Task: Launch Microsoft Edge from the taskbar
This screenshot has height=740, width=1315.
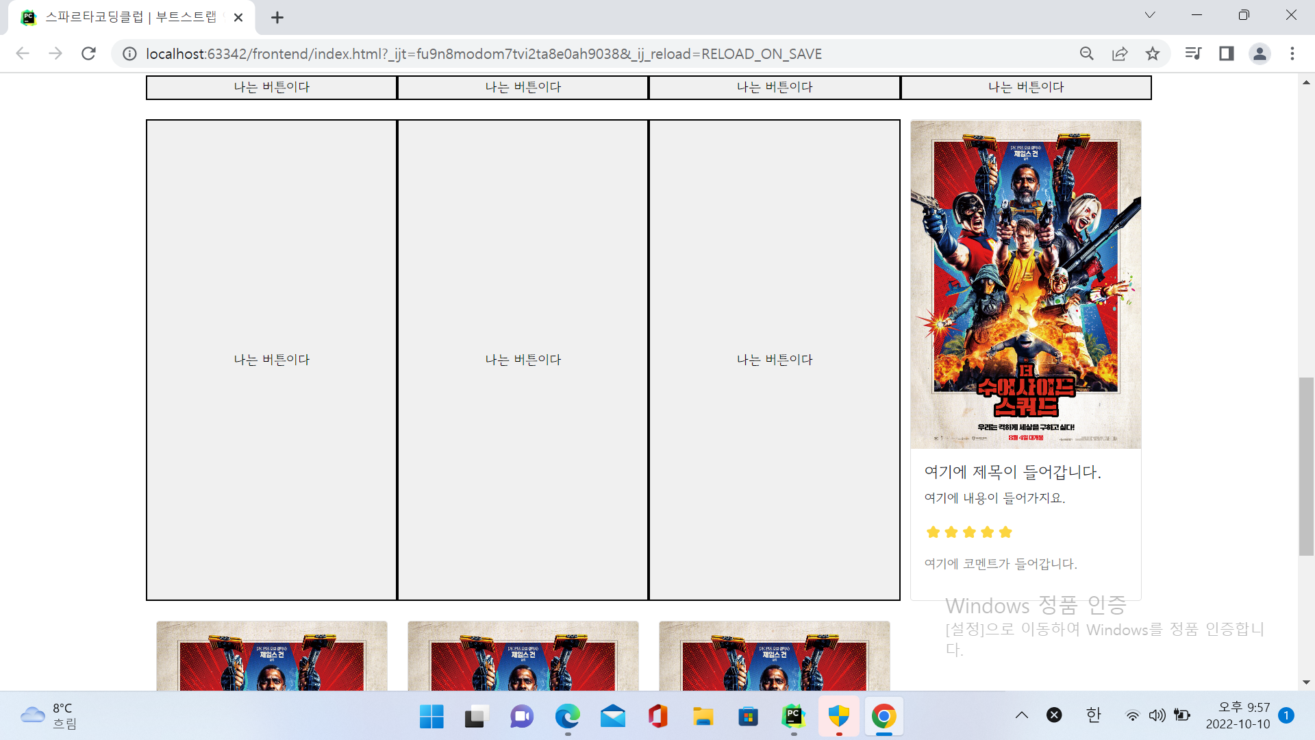Action: pyautogui.click(x=567, y=717)
